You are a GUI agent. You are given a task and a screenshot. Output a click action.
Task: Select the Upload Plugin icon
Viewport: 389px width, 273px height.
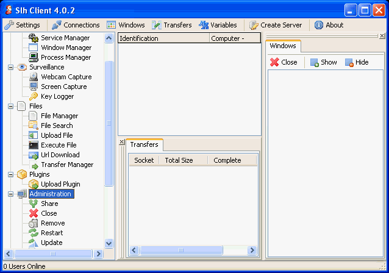tap(34, 184)
